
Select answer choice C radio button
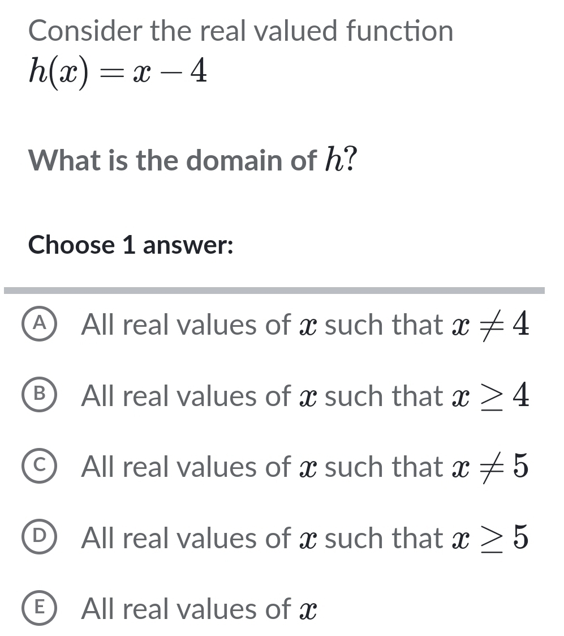click(x=39, y=467)
